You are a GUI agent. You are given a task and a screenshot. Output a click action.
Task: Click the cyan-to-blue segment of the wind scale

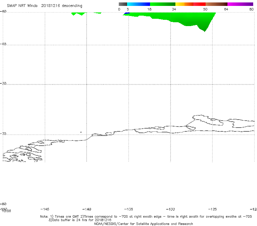pos(139,4)
